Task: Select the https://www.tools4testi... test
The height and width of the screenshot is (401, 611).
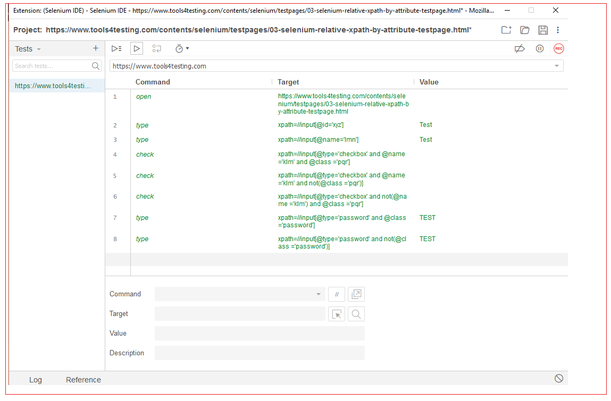Action: point(57,86)
